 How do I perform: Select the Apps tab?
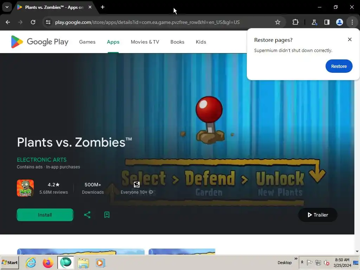point(113,42)
